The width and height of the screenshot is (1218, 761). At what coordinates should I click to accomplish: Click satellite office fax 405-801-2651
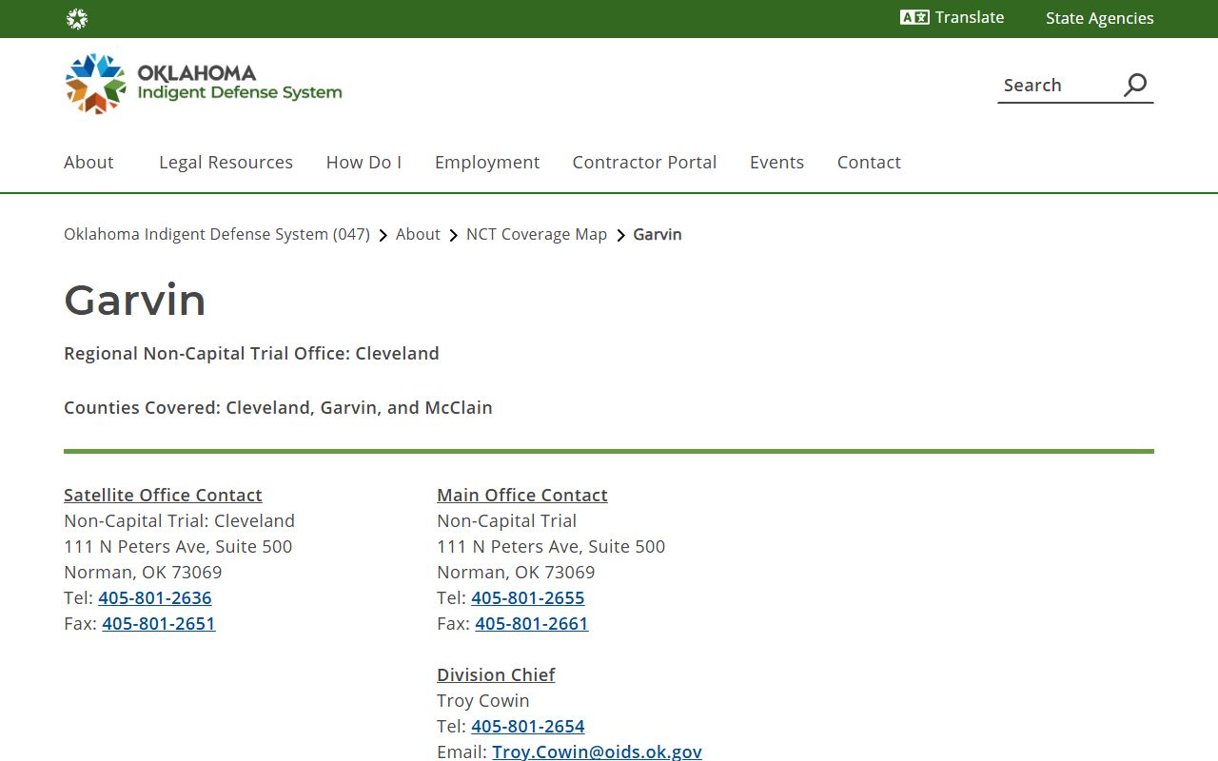point(159,623)
